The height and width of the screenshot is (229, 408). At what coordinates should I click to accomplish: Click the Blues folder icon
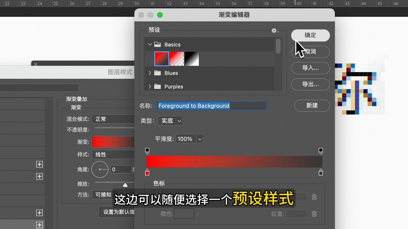coord(158,73)
